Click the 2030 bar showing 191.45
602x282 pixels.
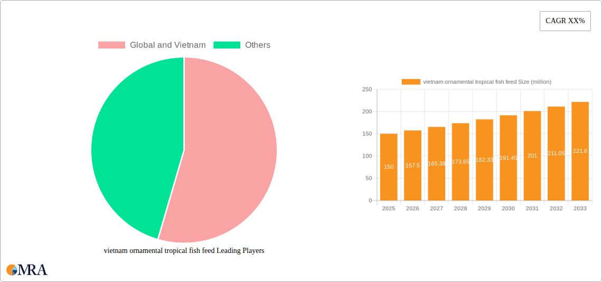[x=509, y=158]
